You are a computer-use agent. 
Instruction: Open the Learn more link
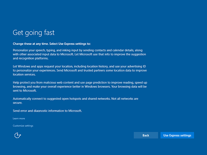pyautogui.click(x=19, y=118)
